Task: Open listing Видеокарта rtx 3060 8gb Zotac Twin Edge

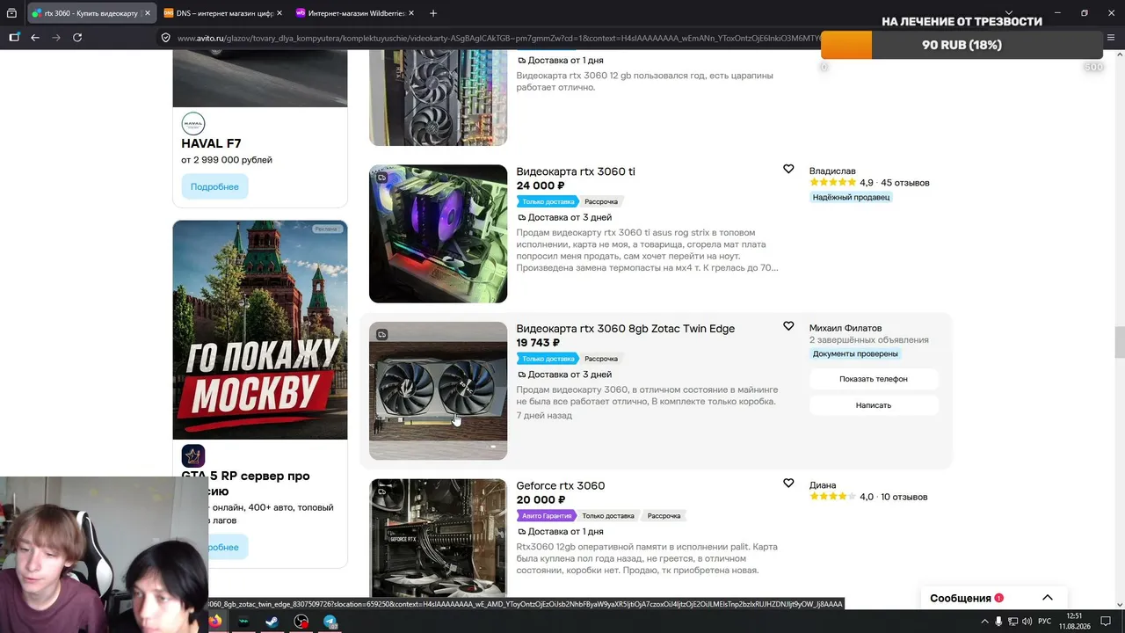Action: click(x=626, y=329)
